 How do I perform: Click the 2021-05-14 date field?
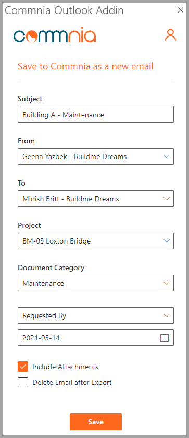(96, 337)
